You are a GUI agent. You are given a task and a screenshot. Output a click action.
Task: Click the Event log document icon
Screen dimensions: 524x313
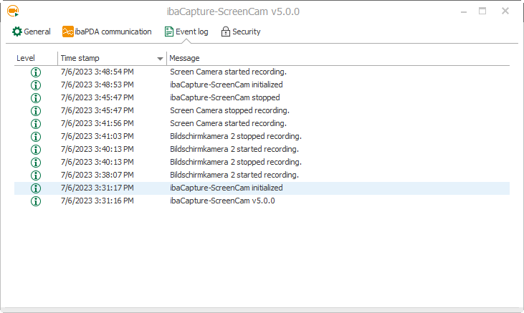coord(169,32)
